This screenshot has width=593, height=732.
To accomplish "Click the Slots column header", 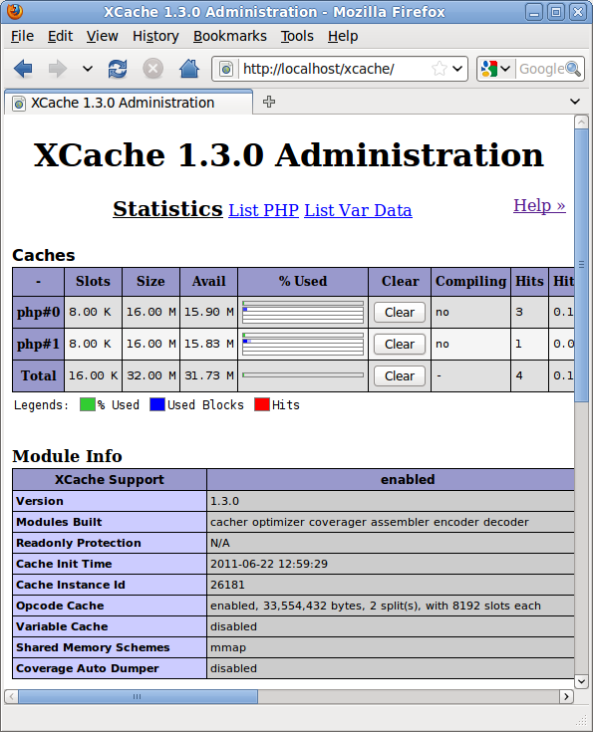I will point(93,282).
